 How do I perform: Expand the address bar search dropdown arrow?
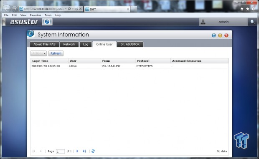point(73,9)
